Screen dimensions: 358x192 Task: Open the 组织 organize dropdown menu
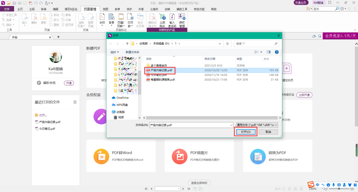115,52
